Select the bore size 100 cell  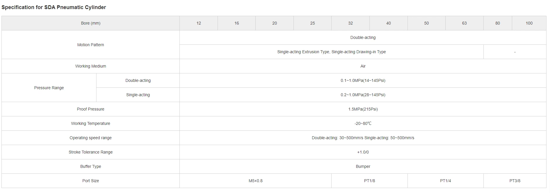coord(529,23)
